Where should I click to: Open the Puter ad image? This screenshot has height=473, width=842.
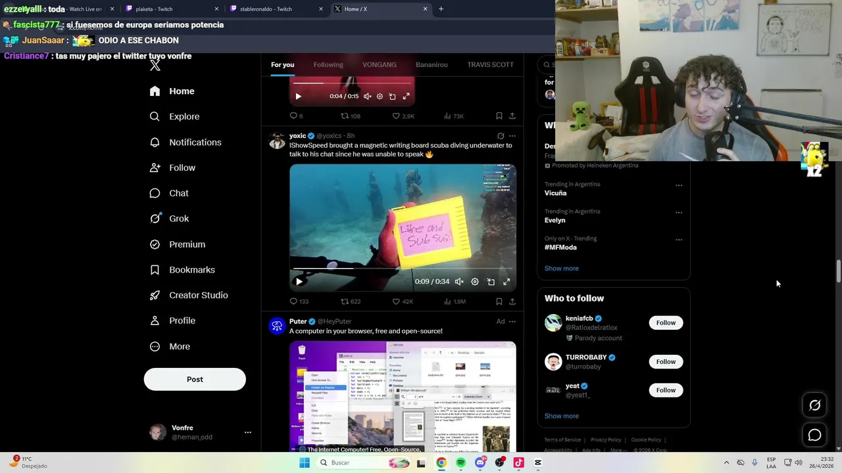pos(403,397)
